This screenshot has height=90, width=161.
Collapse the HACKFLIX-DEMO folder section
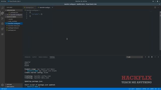tap(14, 17)
